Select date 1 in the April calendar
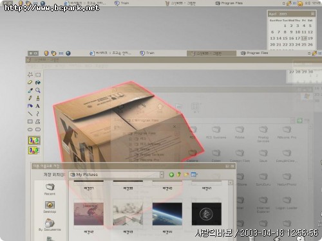The width and height of the screenshot is (322, 241). click(285, 26)
